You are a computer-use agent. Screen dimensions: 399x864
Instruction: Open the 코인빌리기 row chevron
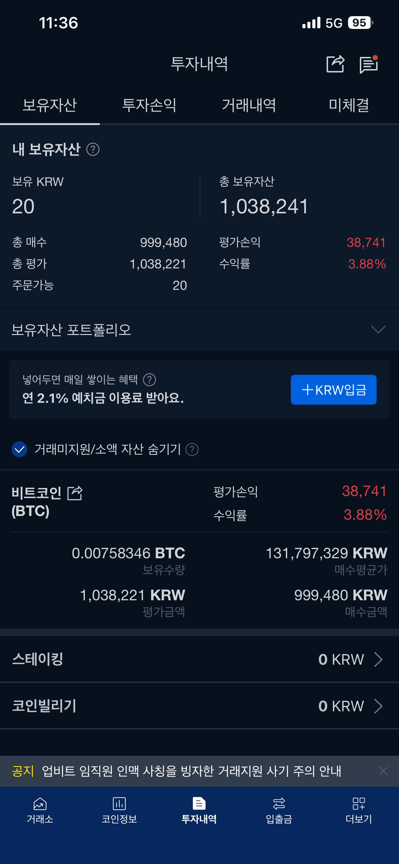(378, 706)
